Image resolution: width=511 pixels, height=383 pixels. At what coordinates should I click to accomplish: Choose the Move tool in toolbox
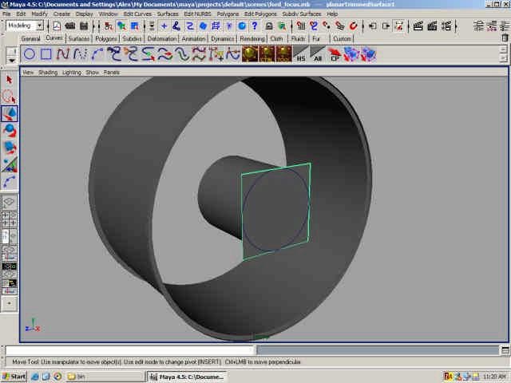coord(10,114)
